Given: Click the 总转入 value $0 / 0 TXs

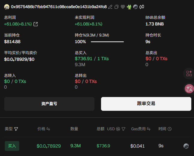Looking at the screenshot, I should [x=15, y=81].
